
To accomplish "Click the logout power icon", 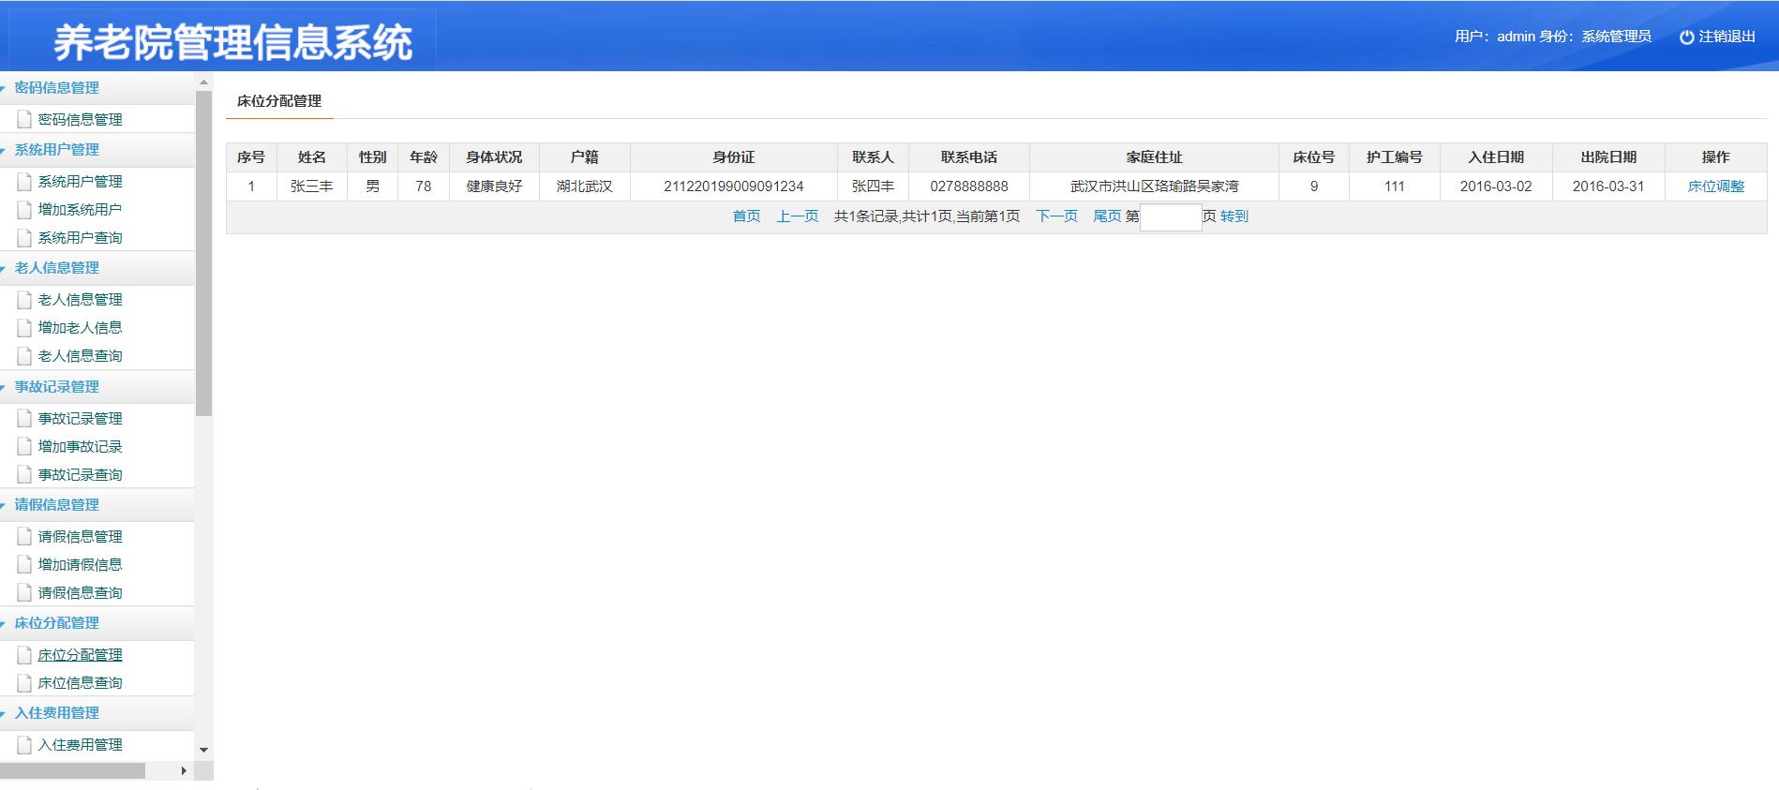I will [x=1686, y=37].
